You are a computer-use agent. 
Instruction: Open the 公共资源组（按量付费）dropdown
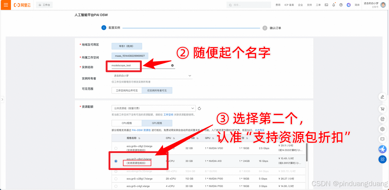[153, 108]
